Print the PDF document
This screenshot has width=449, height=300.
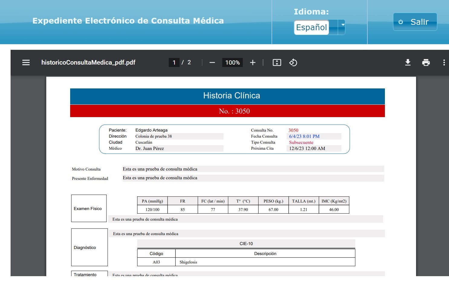426,62
